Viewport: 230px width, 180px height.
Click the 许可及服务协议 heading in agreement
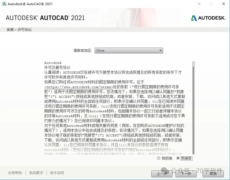click(57, 67)
